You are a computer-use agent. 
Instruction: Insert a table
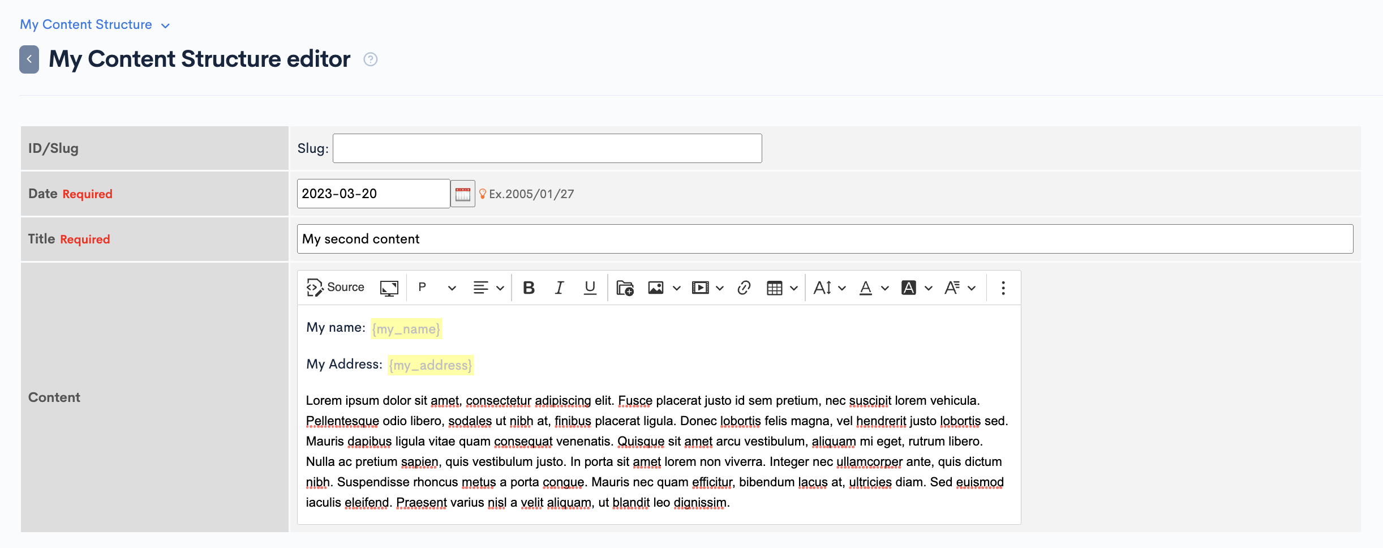(x=774, y=288)
